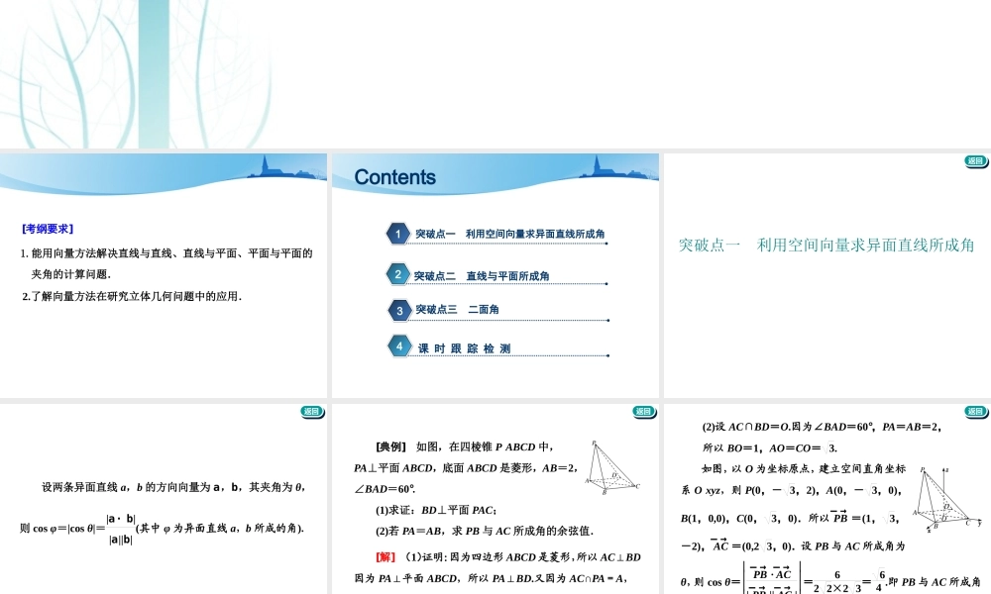
Task: Click numbered badge 2 beside 突破点二
Action: (397, 274)
